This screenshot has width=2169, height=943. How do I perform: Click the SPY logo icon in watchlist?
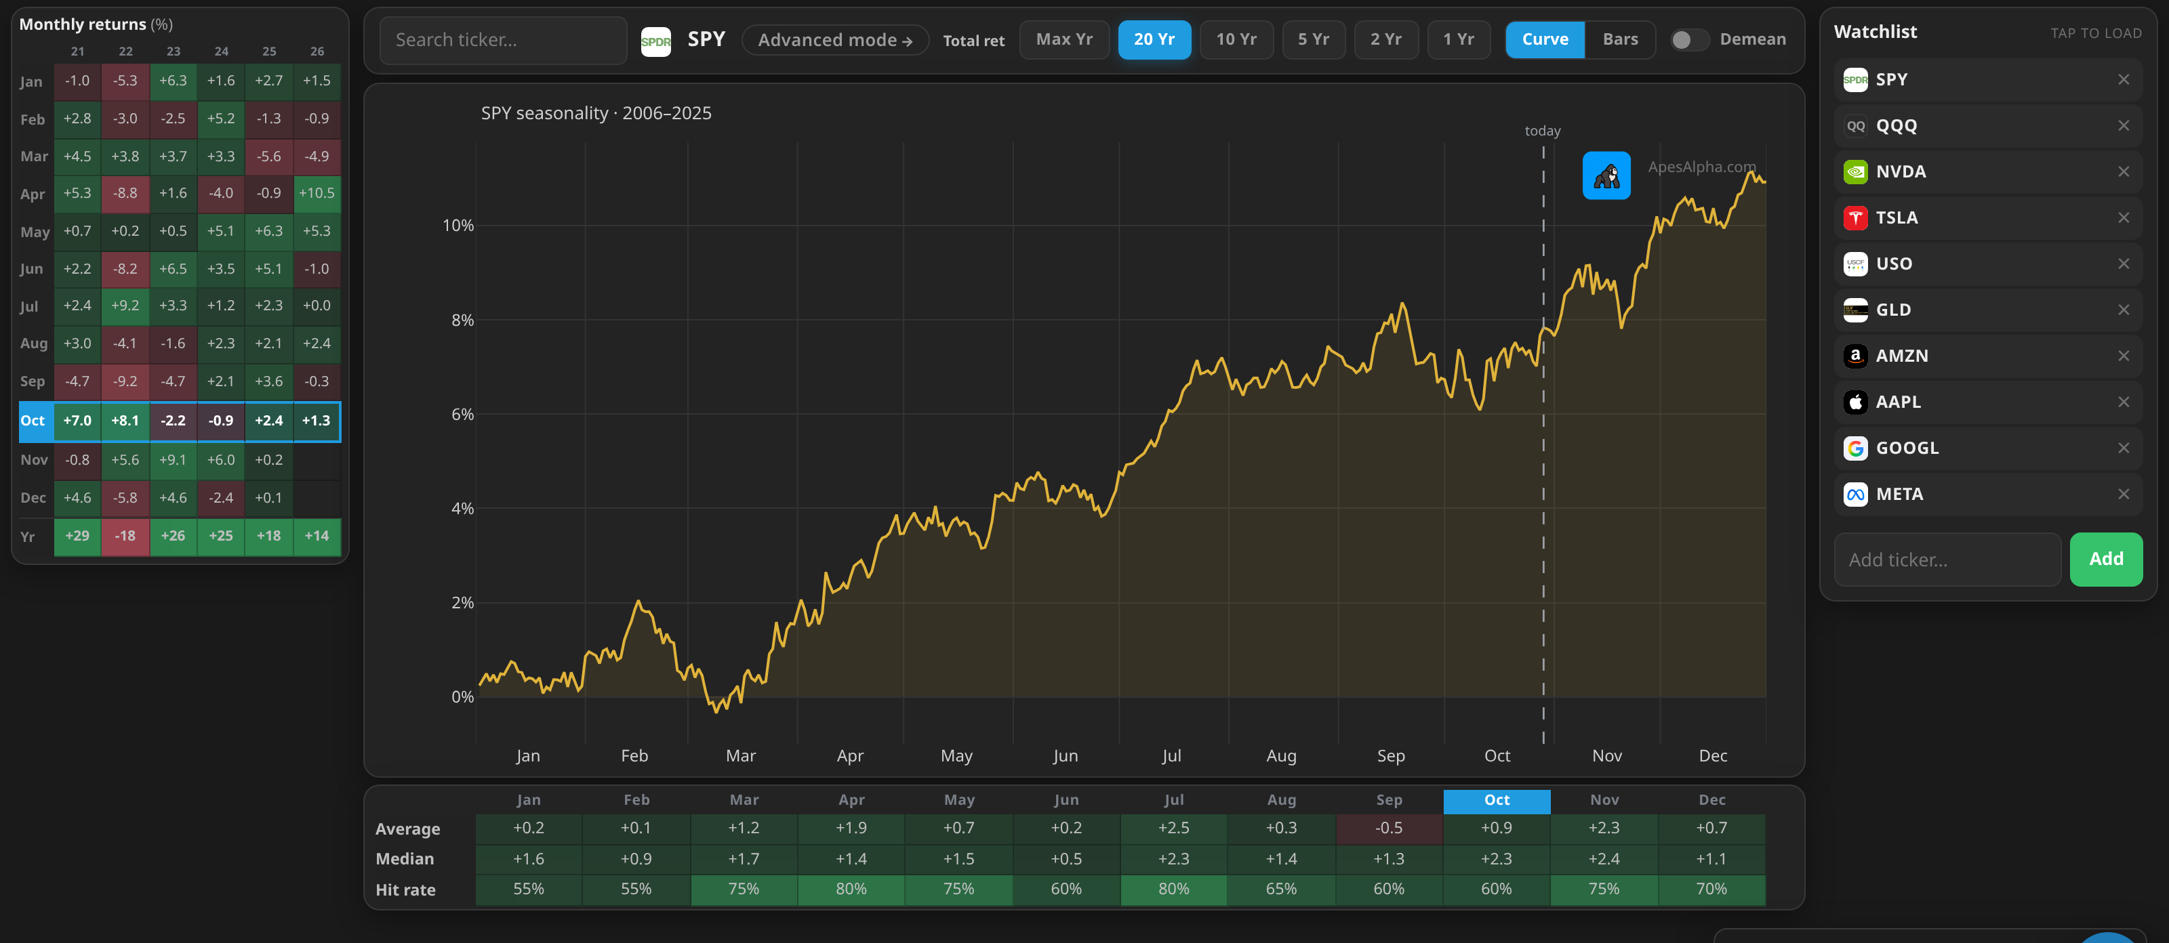point(1855,80)
